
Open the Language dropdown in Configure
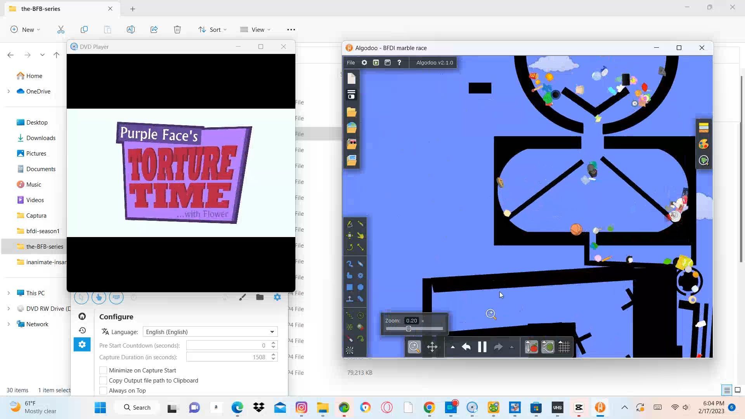point(210,332)
